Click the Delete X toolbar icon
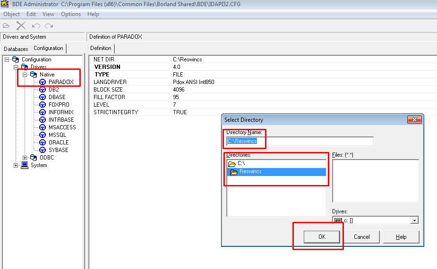Screen dimensions: 437x269 [21, 26]
